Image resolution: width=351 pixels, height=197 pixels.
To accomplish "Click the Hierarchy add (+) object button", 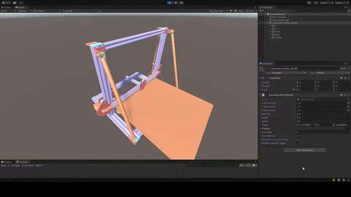I will [261, 11].
